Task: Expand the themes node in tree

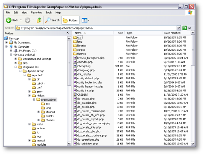Action: [38, 120]
